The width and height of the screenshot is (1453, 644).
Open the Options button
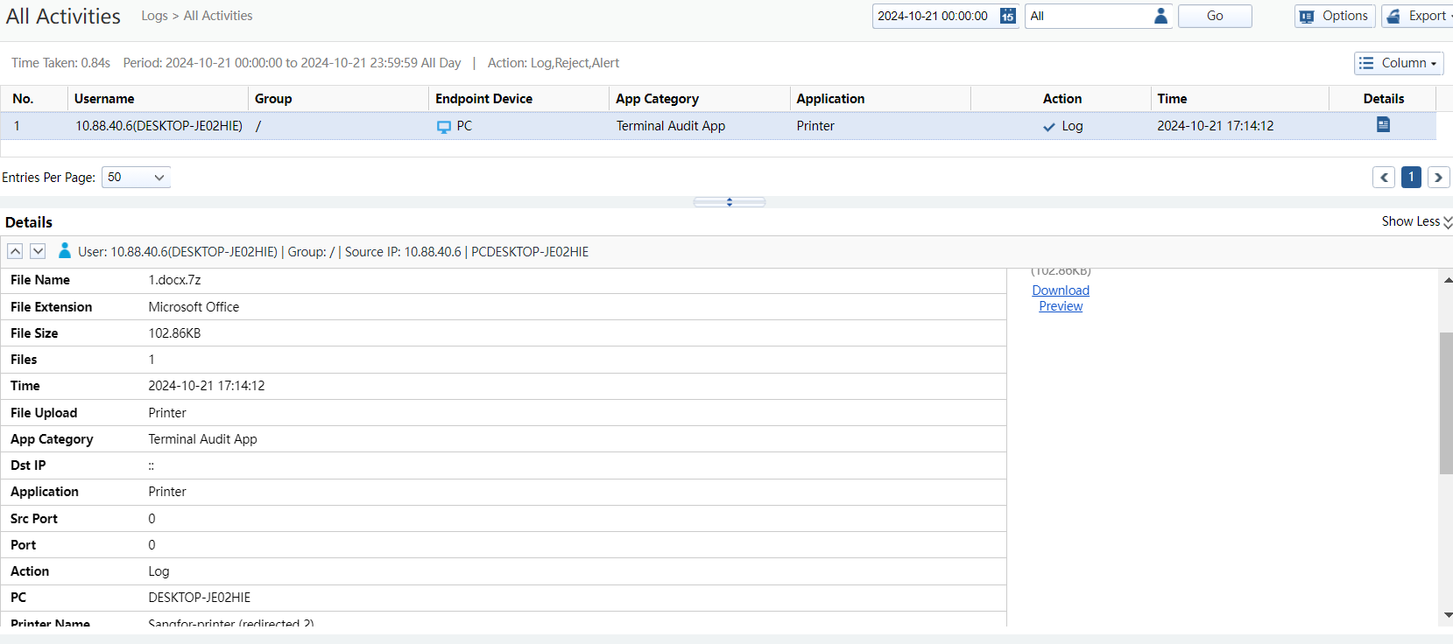1335,17
